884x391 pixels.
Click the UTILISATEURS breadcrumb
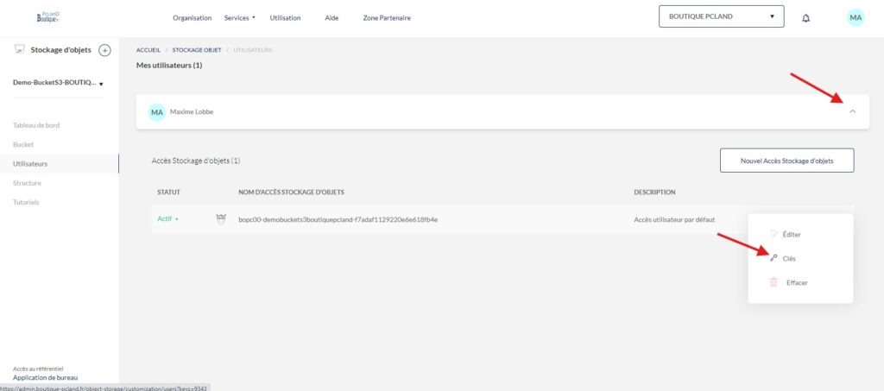(x=253, y=50)
